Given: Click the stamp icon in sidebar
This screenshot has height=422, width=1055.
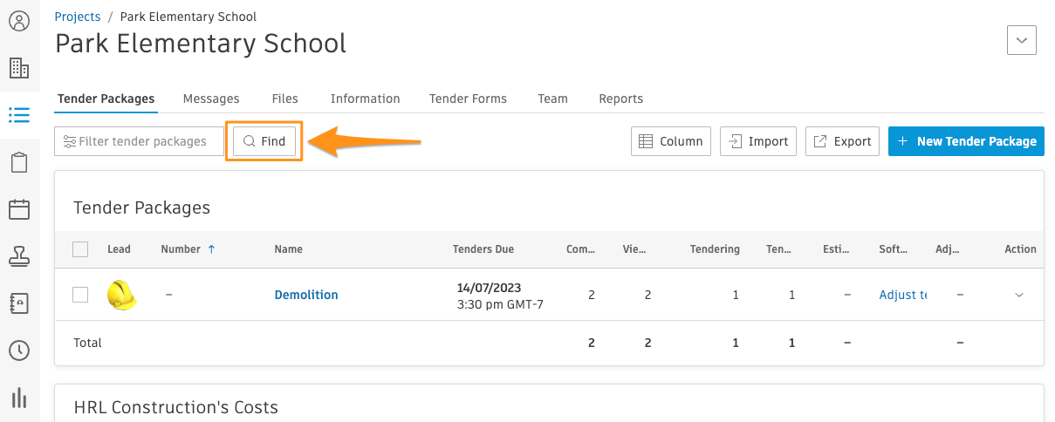Looking at the screenshot, I should point(19,256).
